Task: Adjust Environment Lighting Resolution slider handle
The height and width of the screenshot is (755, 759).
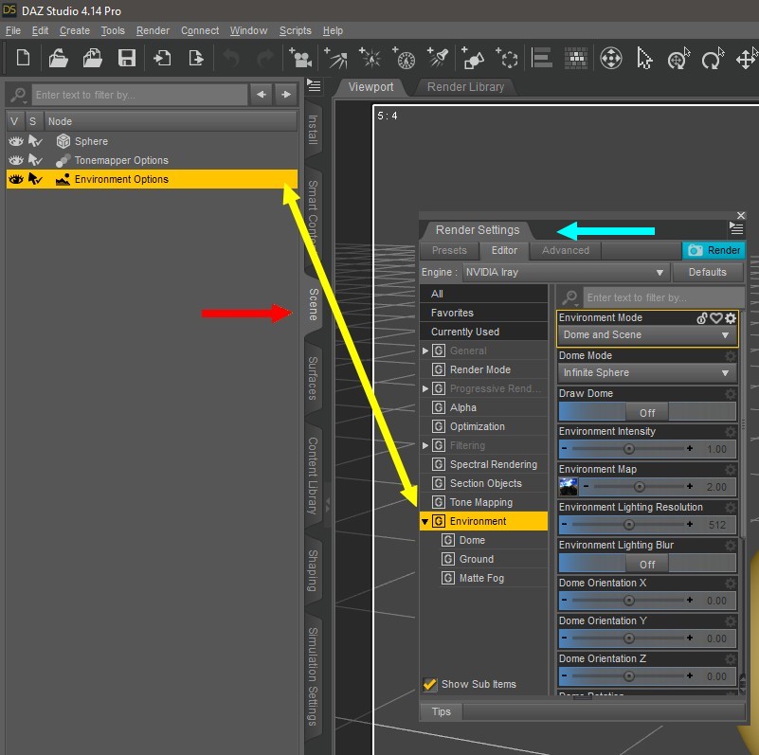Action: pos(629,525)
